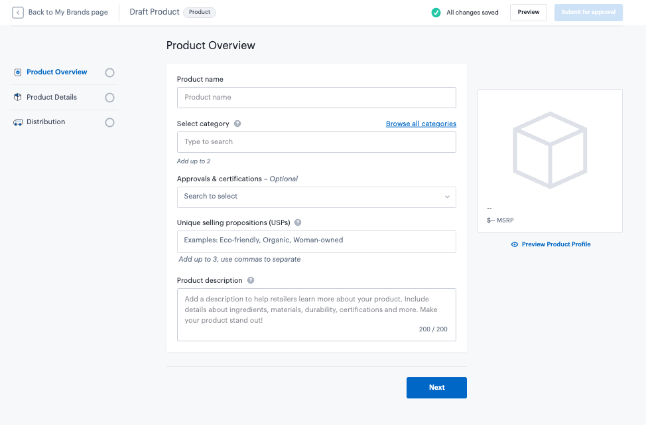Click the Product Overview sidebar icon

click(18, 72)
